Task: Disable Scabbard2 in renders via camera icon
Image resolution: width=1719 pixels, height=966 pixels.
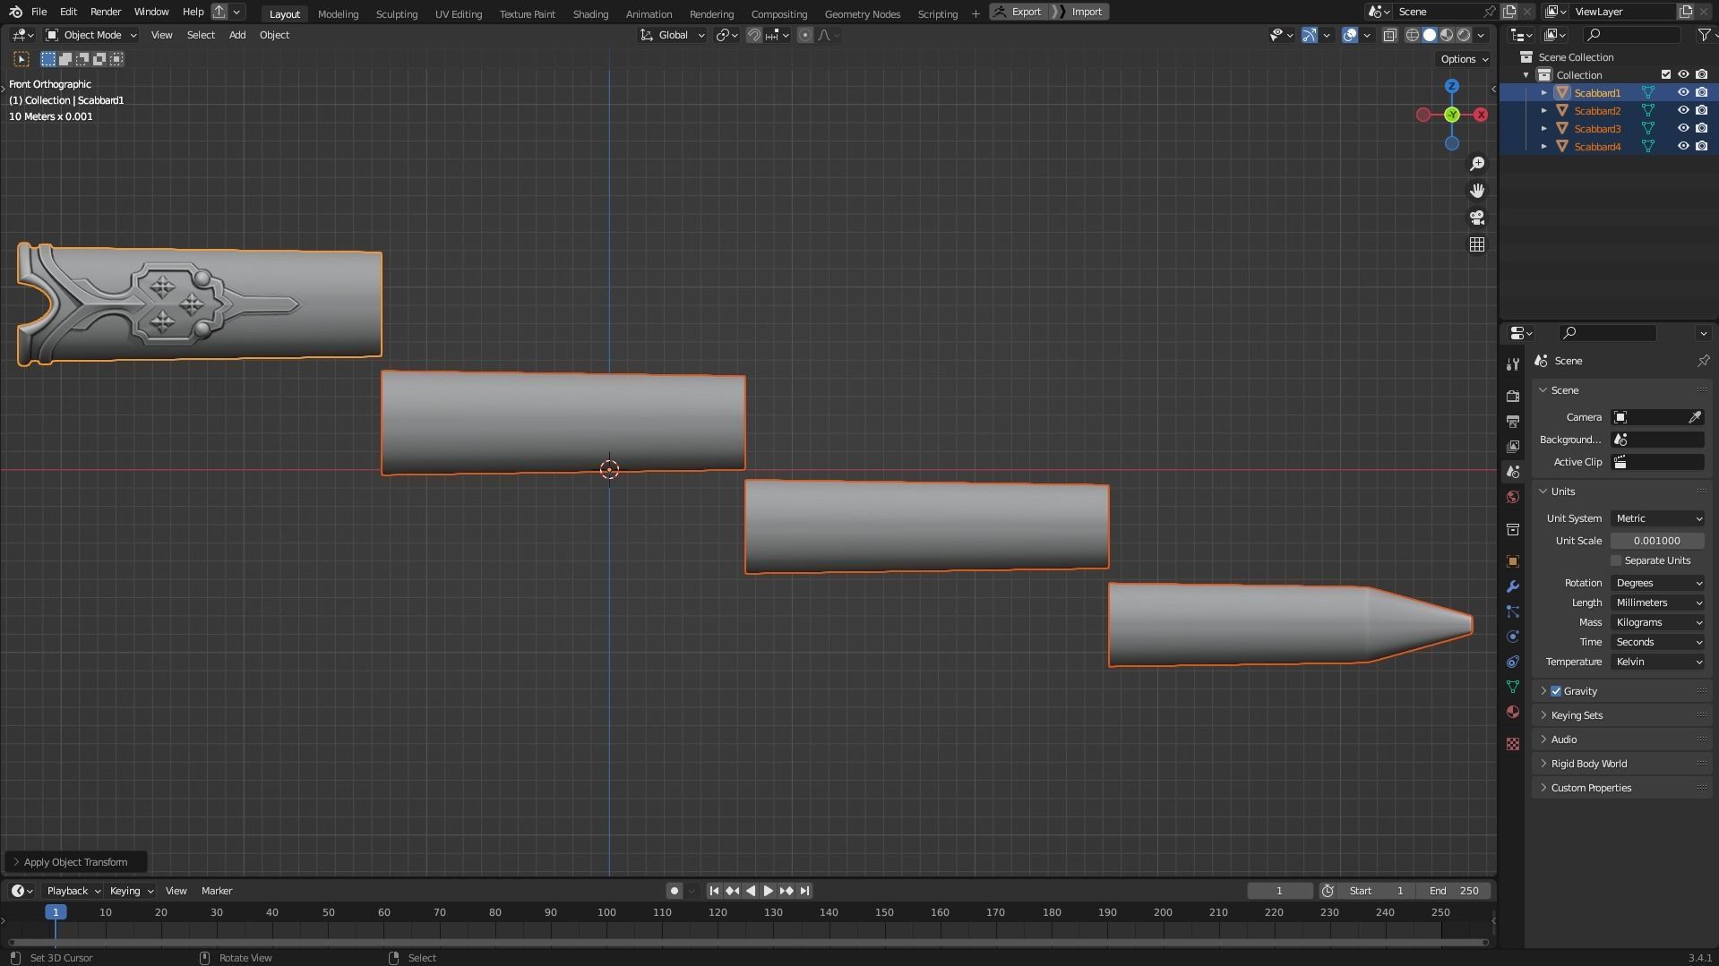Action: 1701,111
